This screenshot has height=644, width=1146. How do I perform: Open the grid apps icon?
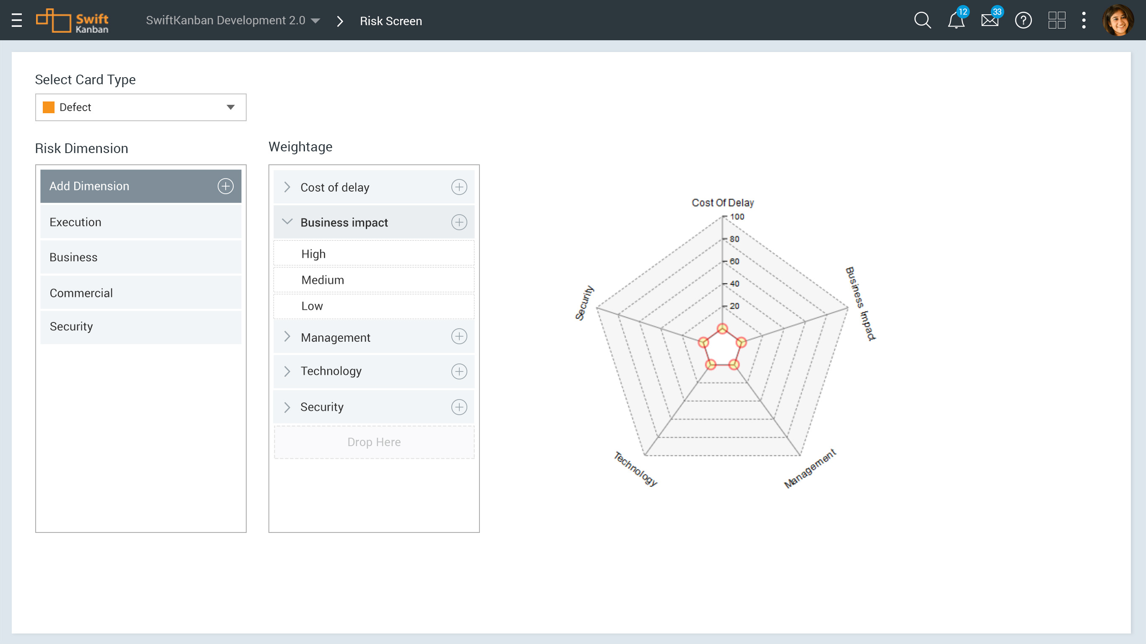1057,21
